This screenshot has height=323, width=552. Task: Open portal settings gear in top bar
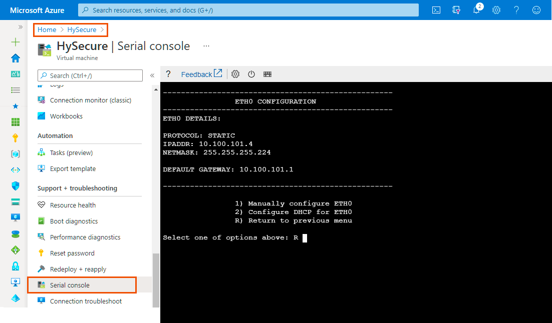496,10
